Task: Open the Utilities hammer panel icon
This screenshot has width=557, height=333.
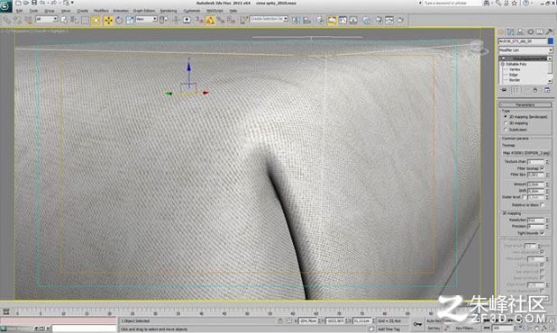Action: (x=549, y=32)
